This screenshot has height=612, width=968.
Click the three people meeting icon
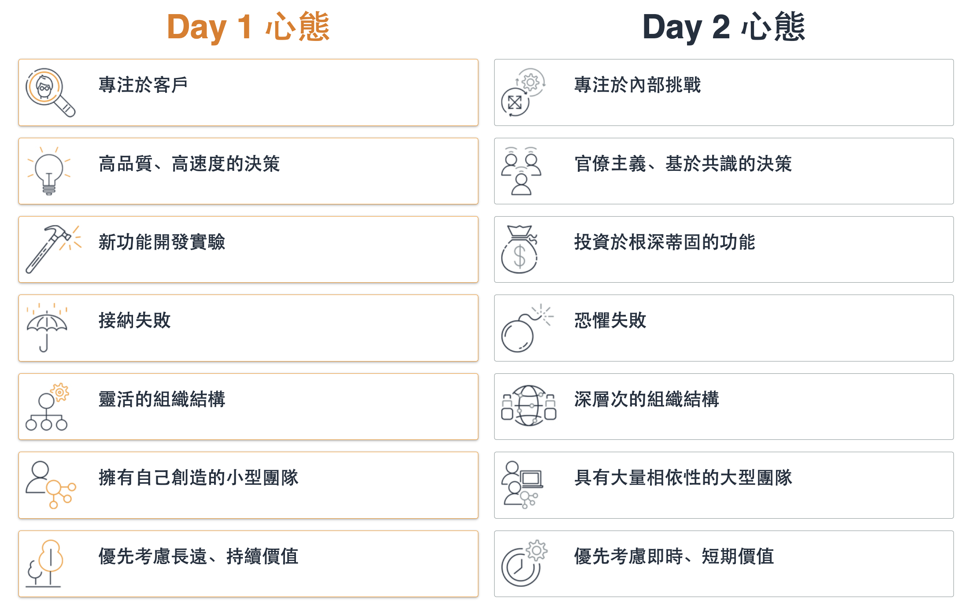pyautogui.click(x=521, y=171)
